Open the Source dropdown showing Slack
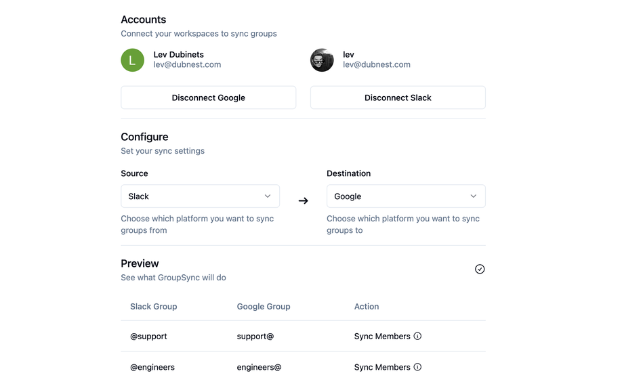The image size is (622, 388). 201,196
